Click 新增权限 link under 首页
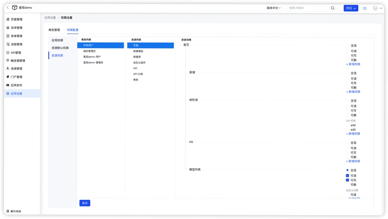The image size is (388, 219). (353, 64)
